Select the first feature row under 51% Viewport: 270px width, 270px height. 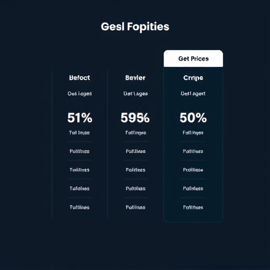click(x=79, y=132)
